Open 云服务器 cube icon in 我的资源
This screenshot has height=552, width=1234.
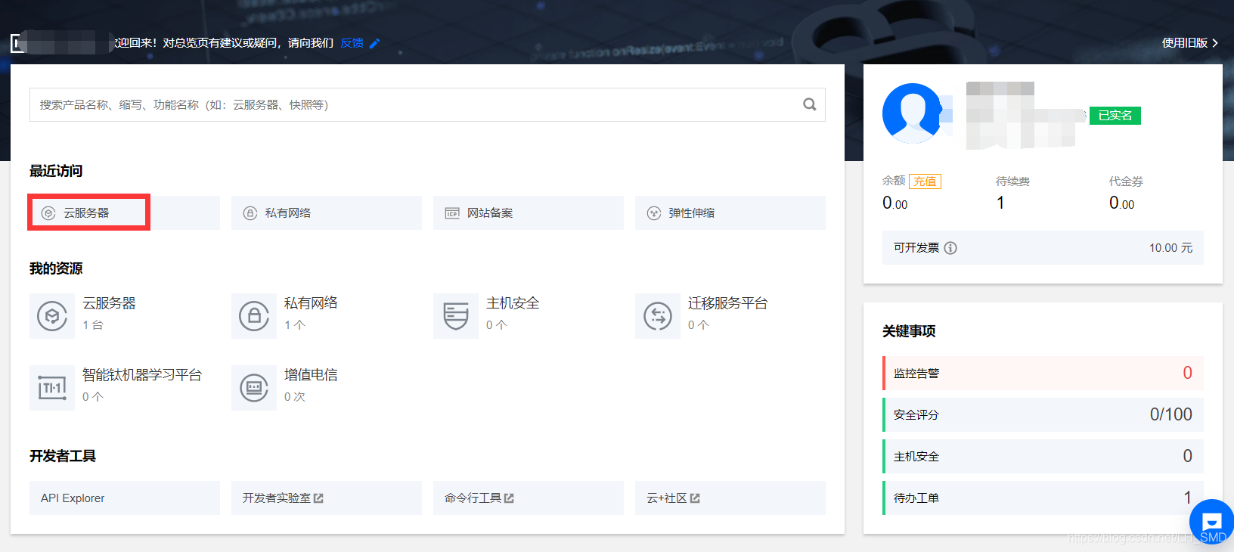coord(52,316)
